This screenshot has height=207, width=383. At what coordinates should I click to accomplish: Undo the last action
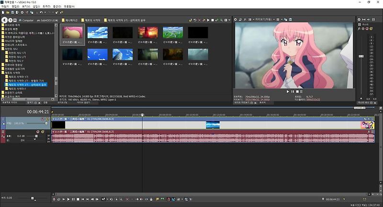41,12
